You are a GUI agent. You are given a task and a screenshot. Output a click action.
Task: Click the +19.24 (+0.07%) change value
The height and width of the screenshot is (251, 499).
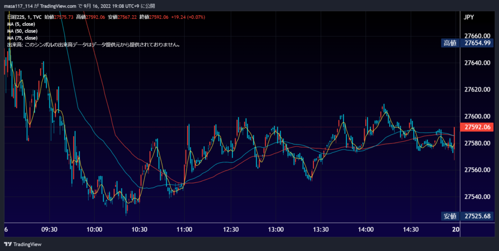pyautogui.click(x=188, y=17)
